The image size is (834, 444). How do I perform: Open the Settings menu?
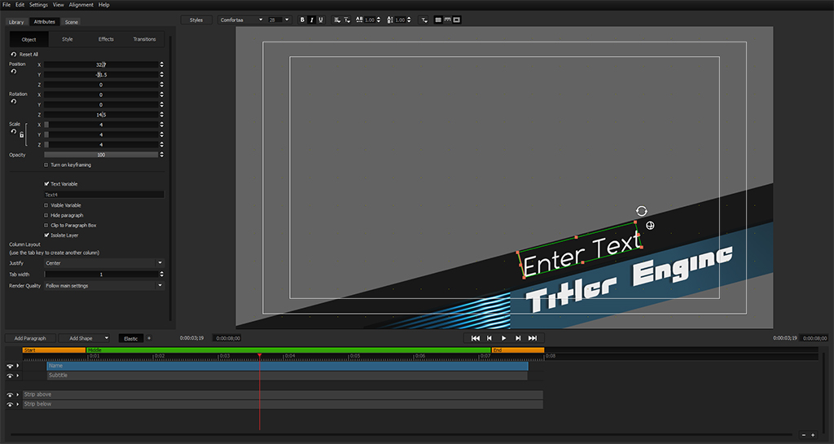[38, 5]
